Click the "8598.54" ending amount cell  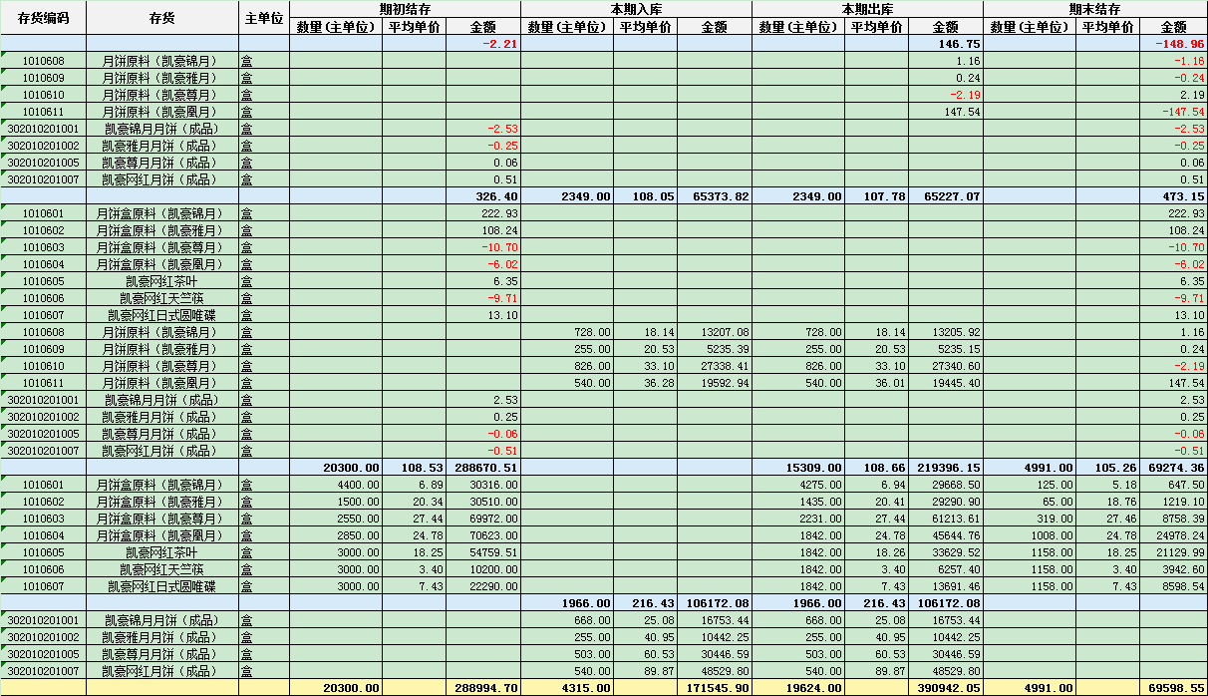[x=1173, y=586]
